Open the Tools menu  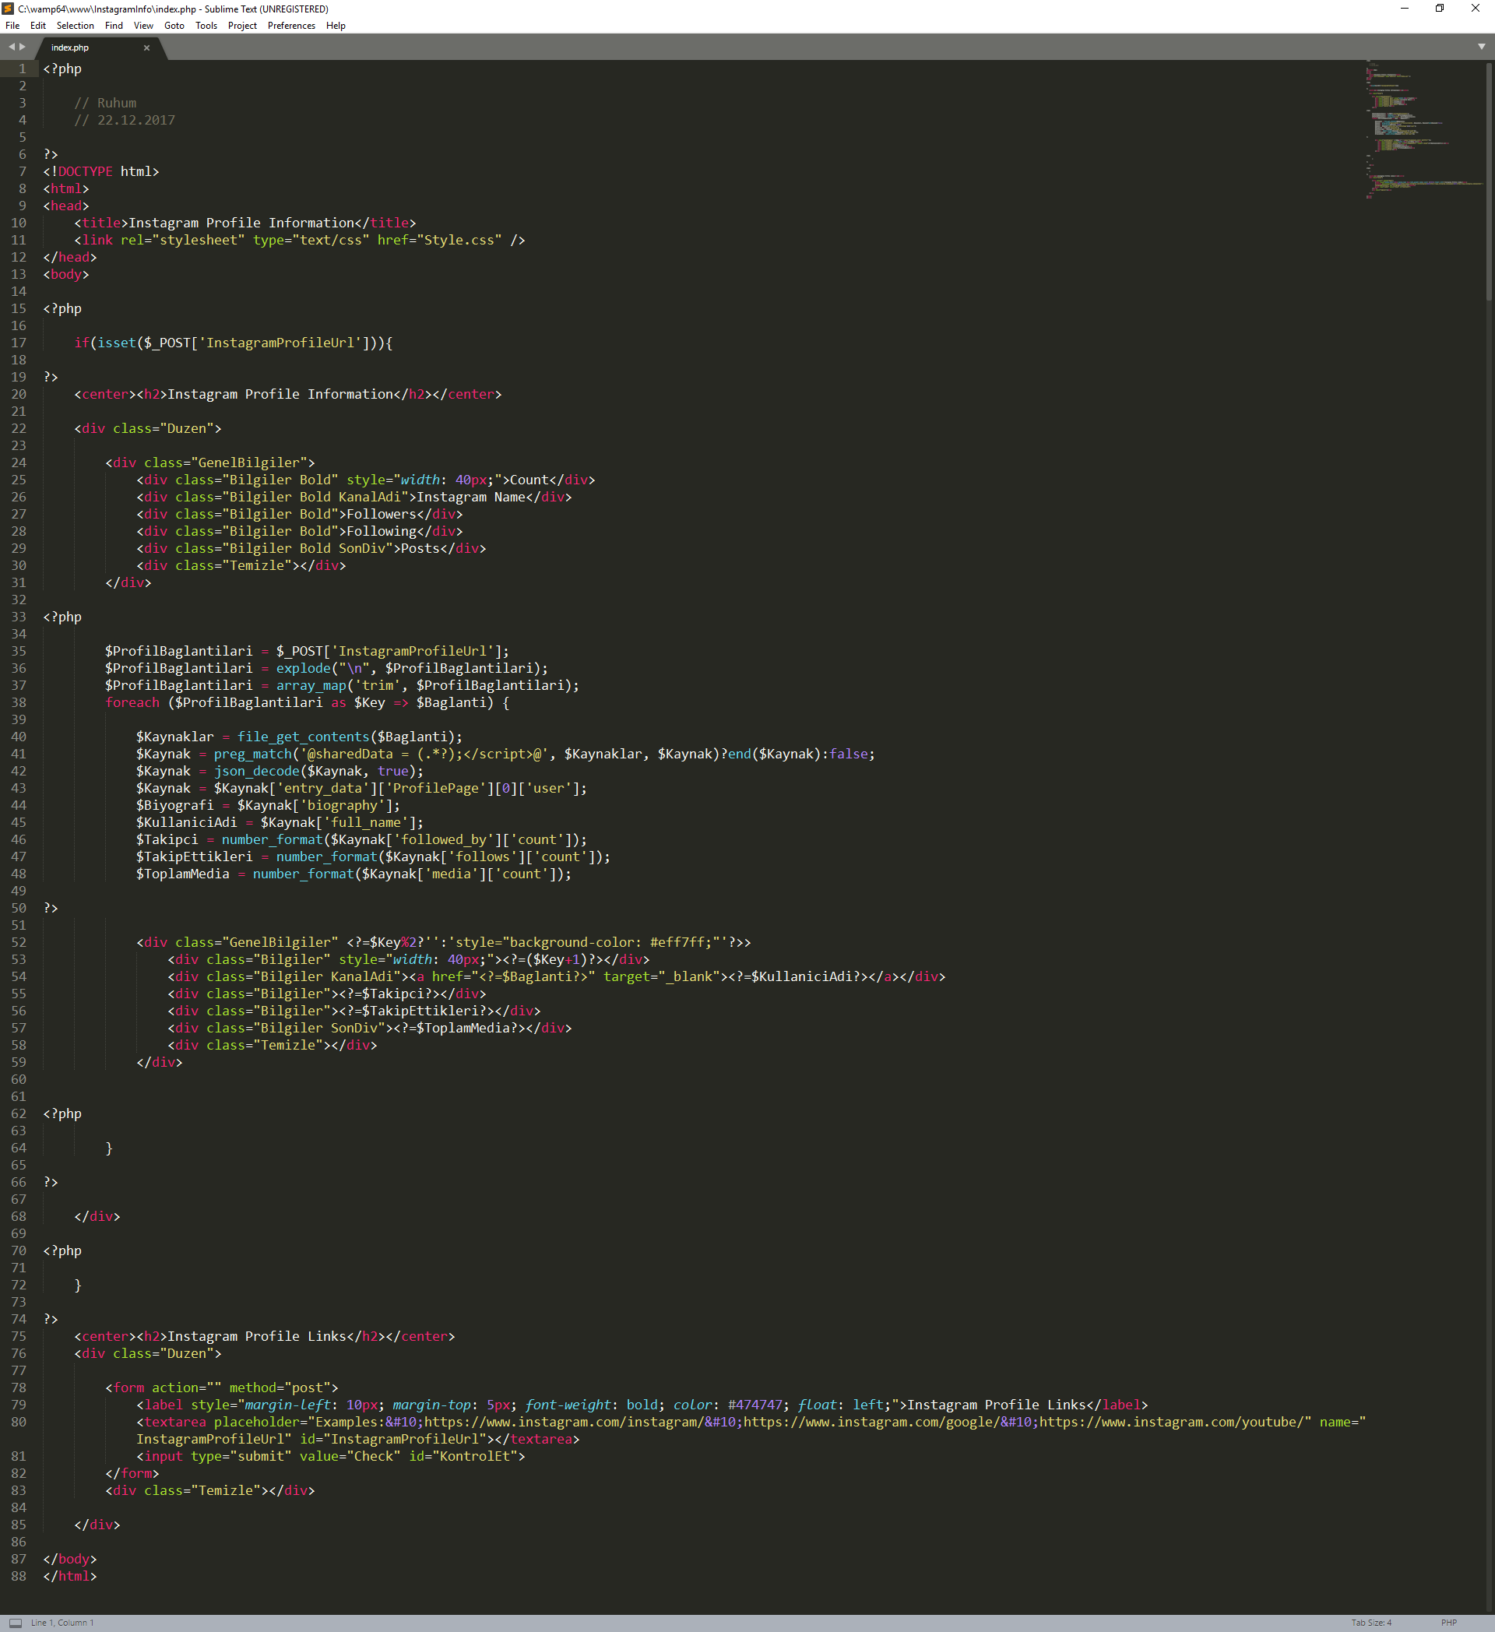pos(206,26)
